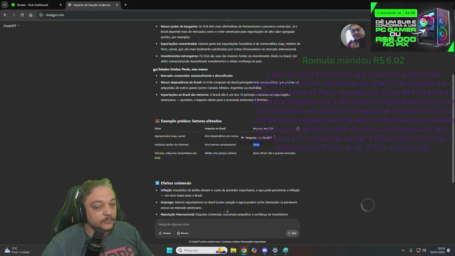The height and width of the screenshot is (256, 455).
Task: Click Alto (menos compradores) cell
Action: (x=220, y=145)
